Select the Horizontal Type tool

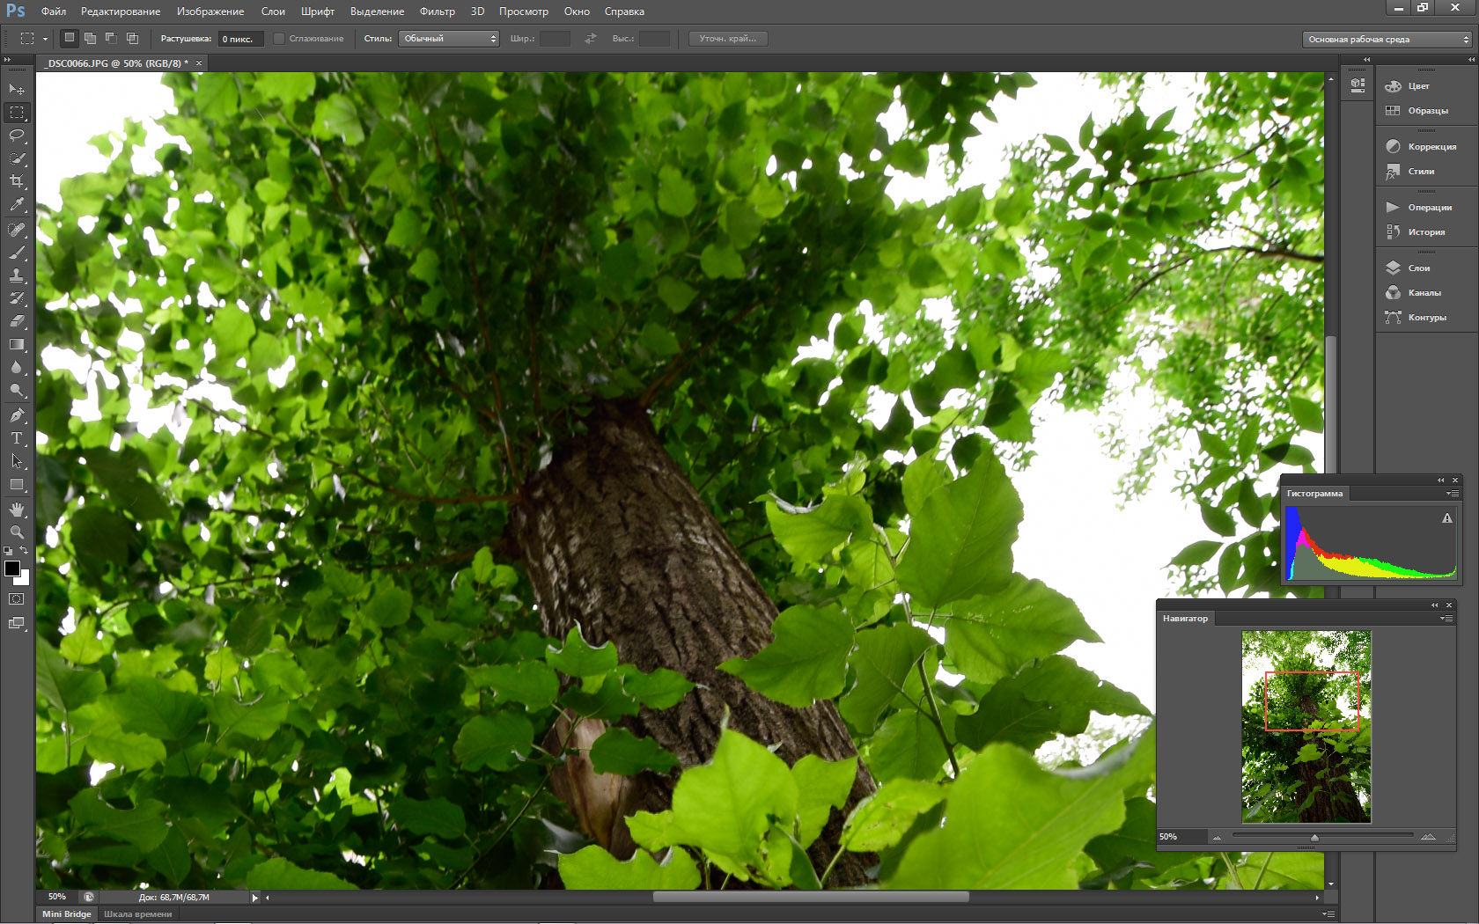(x=17, y=438)
